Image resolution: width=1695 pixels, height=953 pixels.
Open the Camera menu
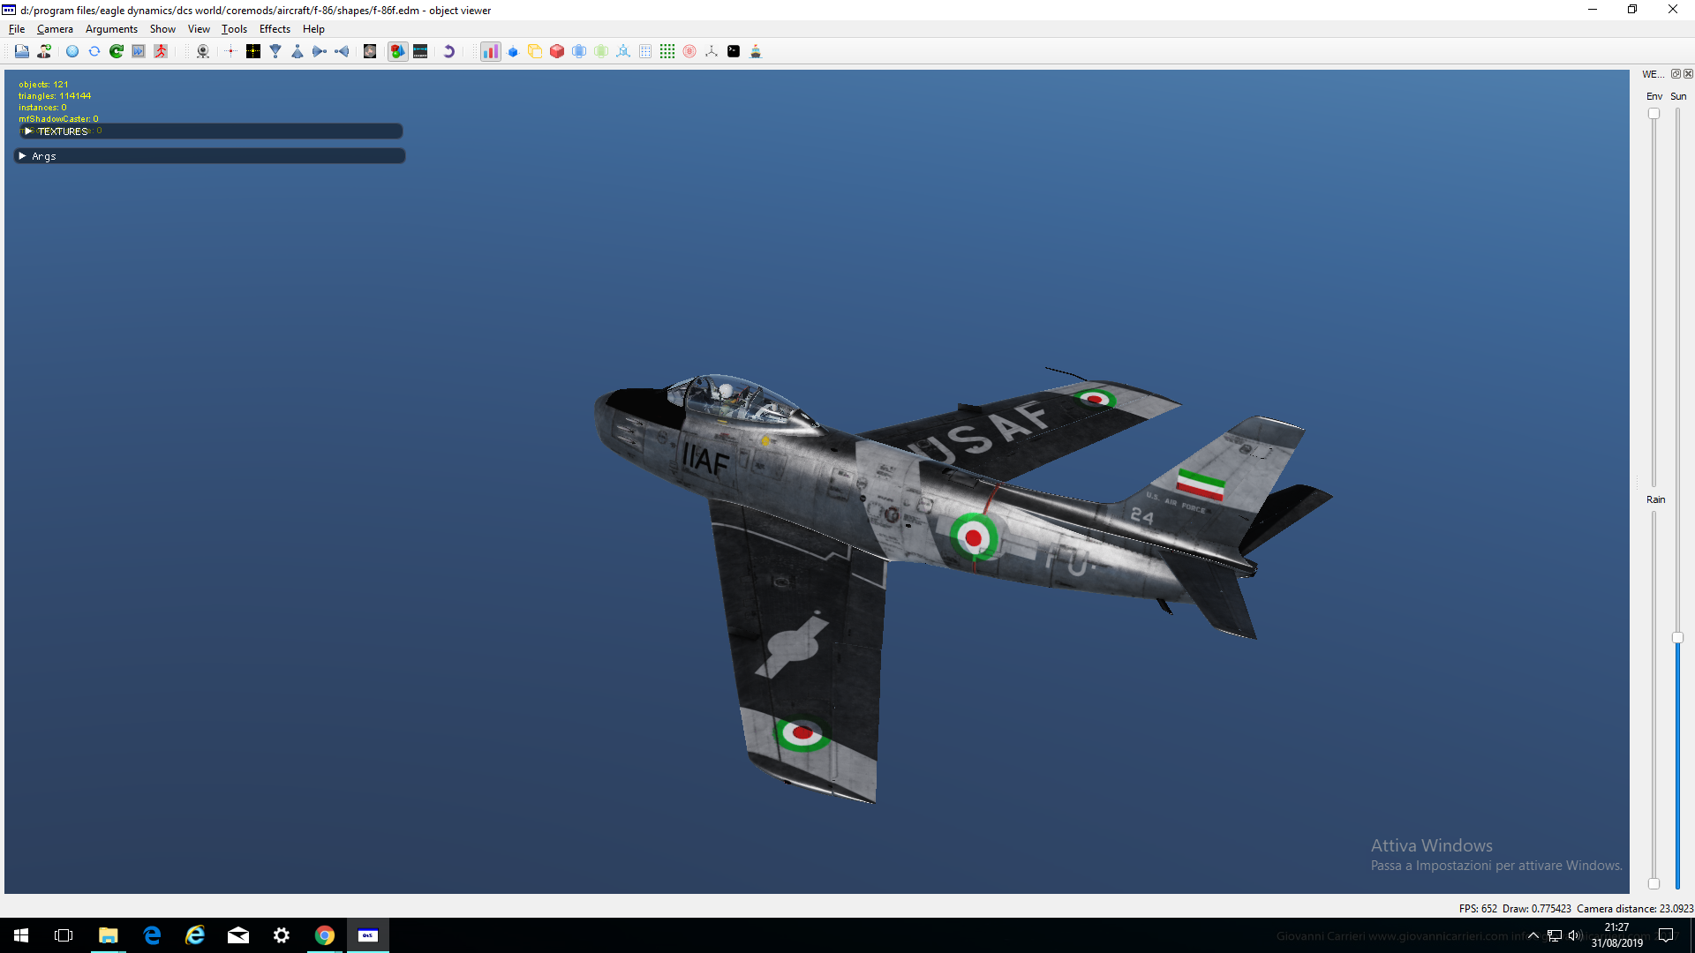point(55,29)
